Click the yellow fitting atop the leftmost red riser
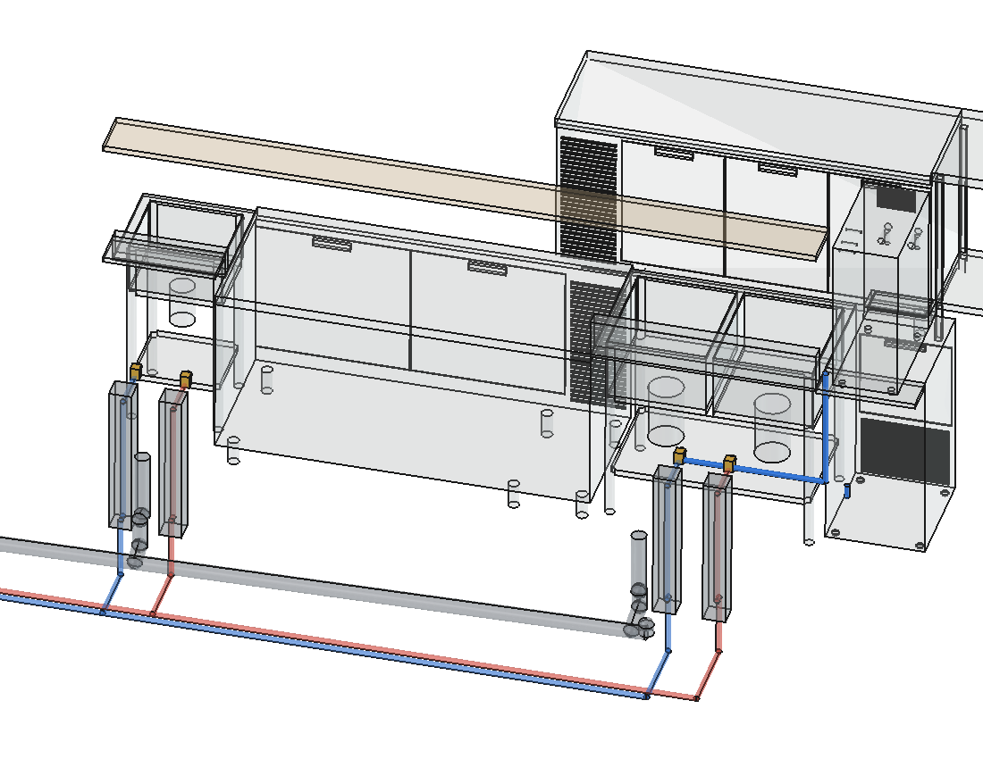Screen dimensions: 983x759 186,379
